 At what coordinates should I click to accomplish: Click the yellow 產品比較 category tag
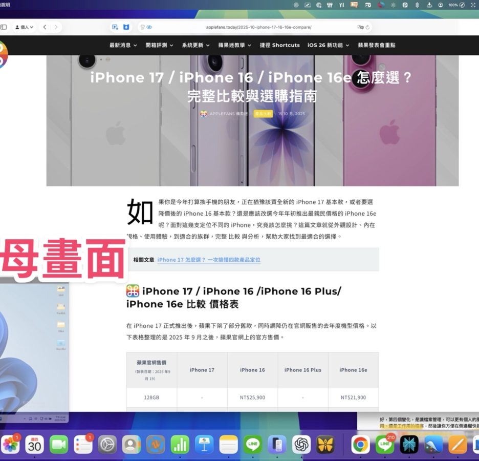tap(263, 114)
